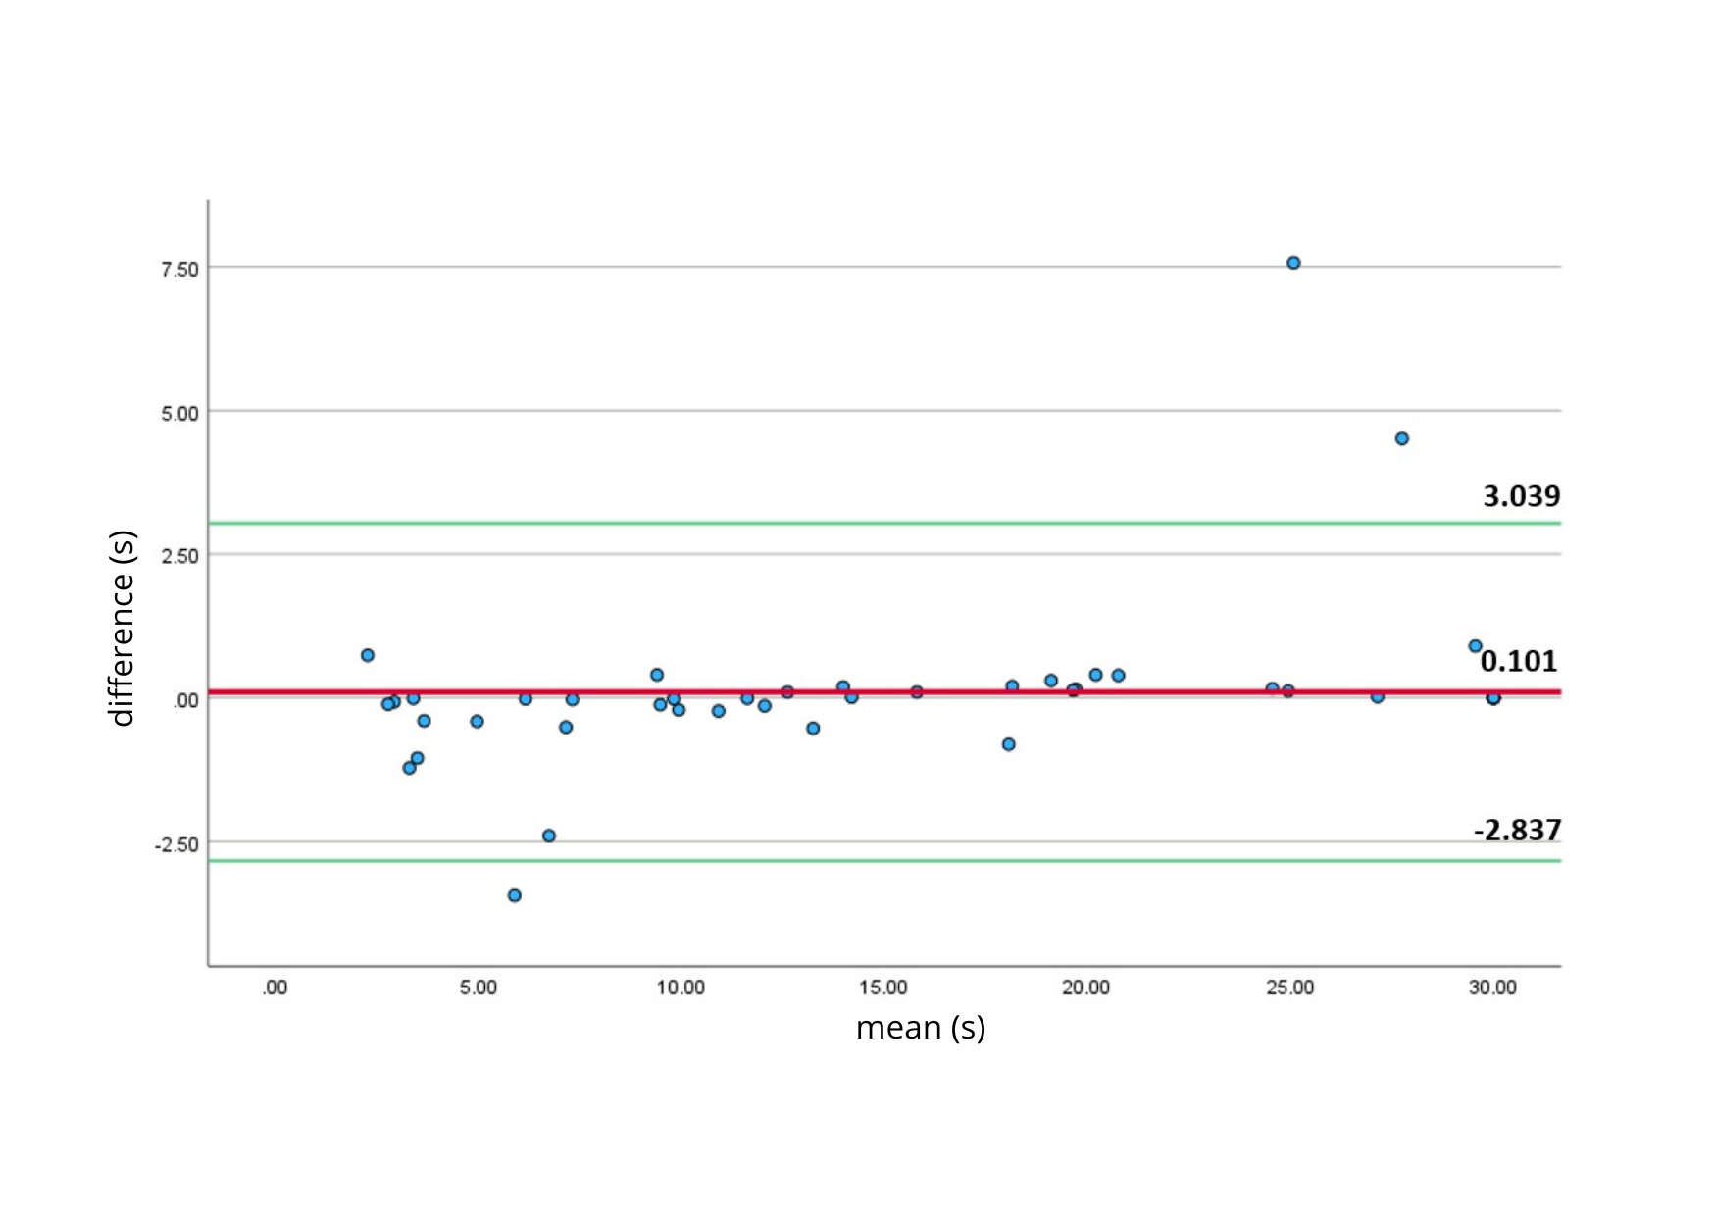Select the outlier point near 4.5 difference

tap(1401, 439)
